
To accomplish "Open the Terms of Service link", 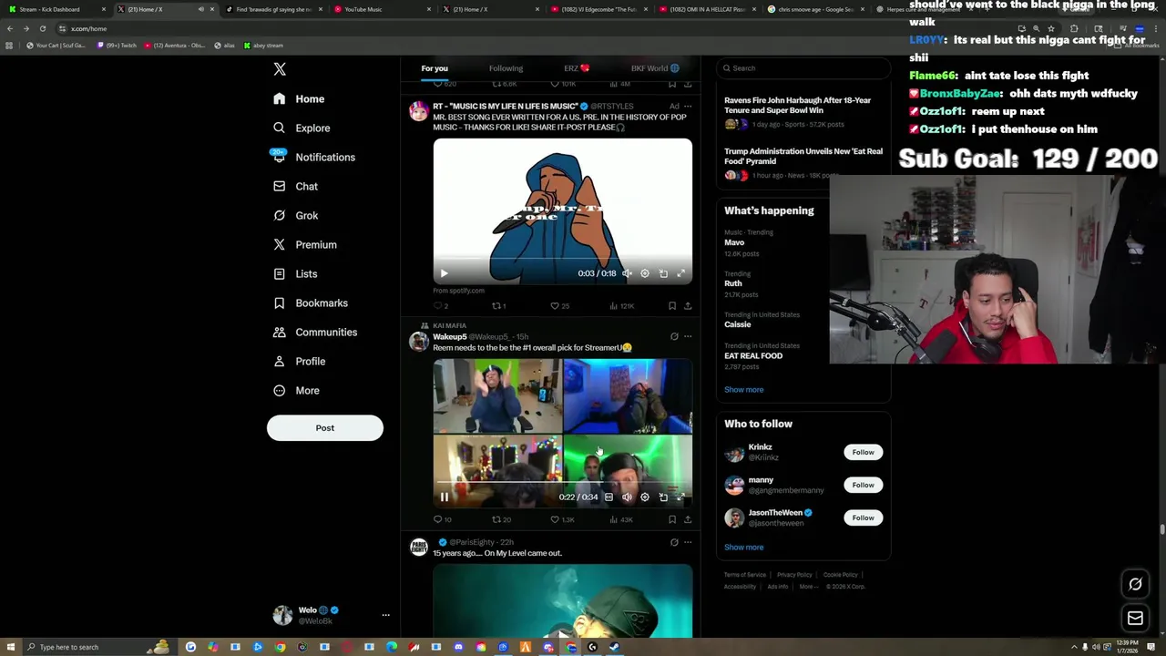I will click(x=745, y=575).
